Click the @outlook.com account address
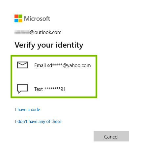Screen dimensions: 145x156 point(38,32)
